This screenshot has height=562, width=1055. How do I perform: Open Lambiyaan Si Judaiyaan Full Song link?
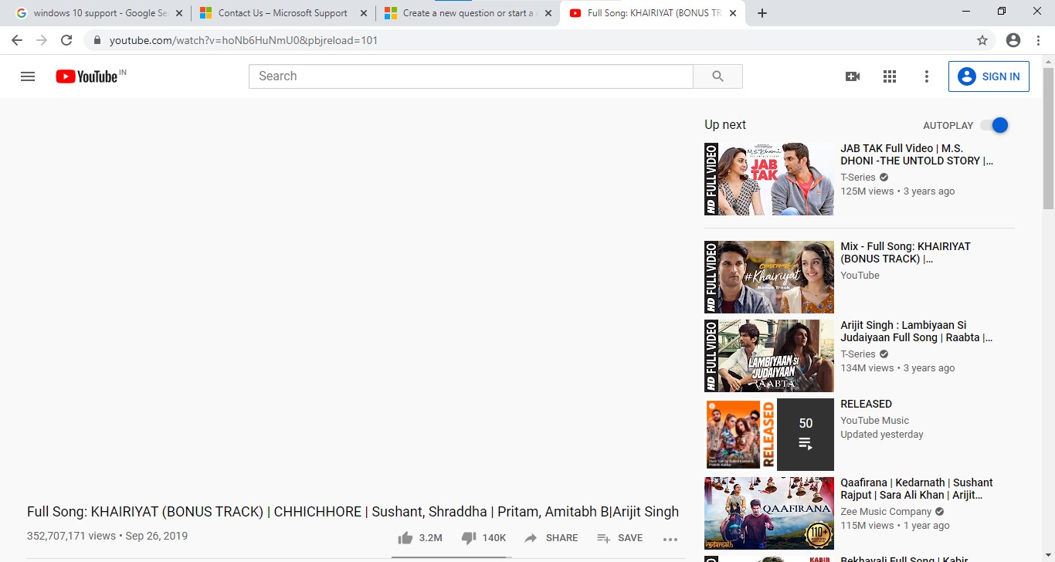coord(917,331)
